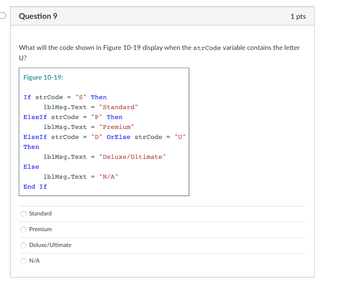Click the Standard answer label text
Screen dimensions: 338x291
40,214
